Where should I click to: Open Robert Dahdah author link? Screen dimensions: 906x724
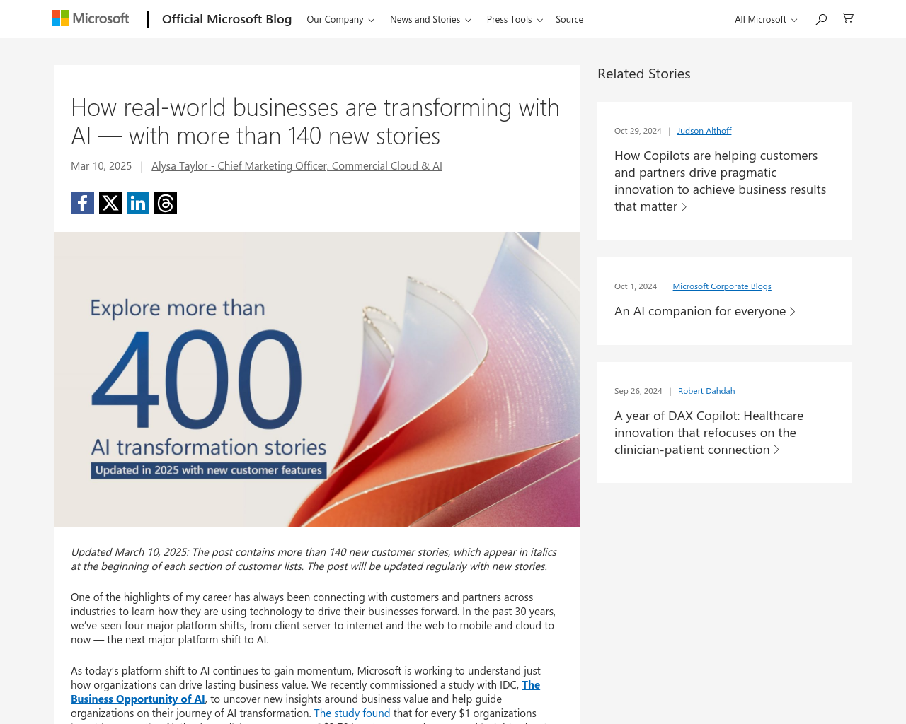click(706, 391)
